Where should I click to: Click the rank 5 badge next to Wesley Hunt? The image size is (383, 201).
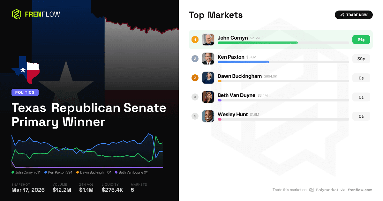195,116
